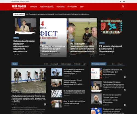The height and width of the screenshot is (114, 137).
Task: Open the Південь command emblem image
Action: coord(111,27)
